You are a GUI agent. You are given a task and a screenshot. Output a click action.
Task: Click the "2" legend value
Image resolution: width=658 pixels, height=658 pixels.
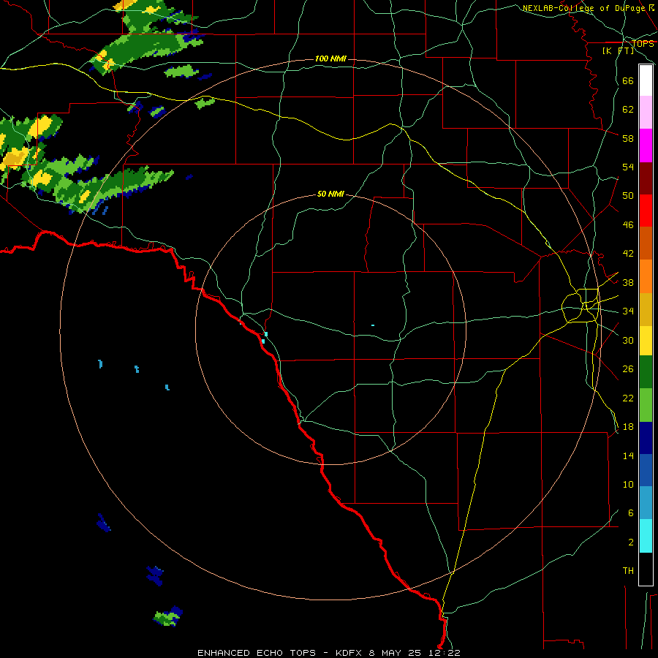pos(631,542)
